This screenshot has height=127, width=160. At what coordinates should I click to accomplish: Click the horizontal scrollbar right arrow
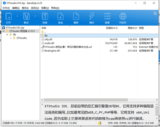tap(157, 100)
